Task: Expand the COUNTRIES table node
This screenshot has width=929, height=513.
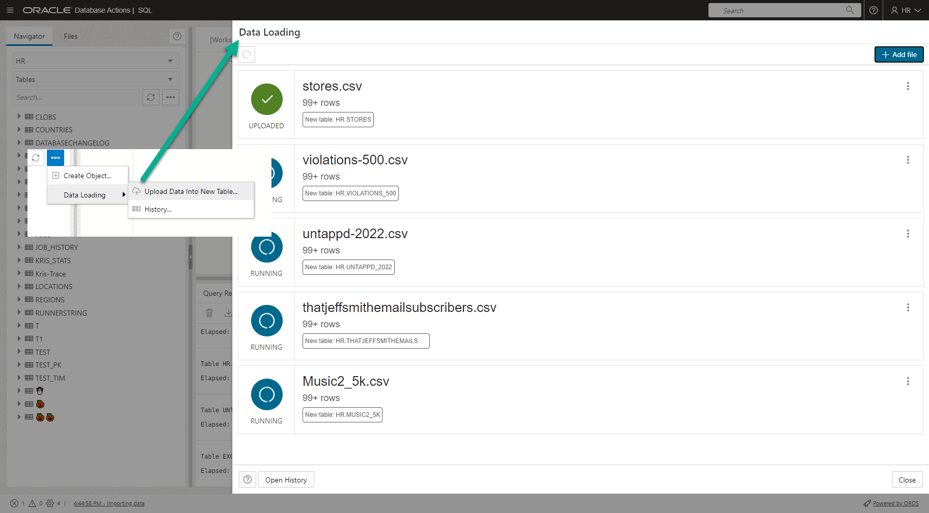Action: point(19,129)
